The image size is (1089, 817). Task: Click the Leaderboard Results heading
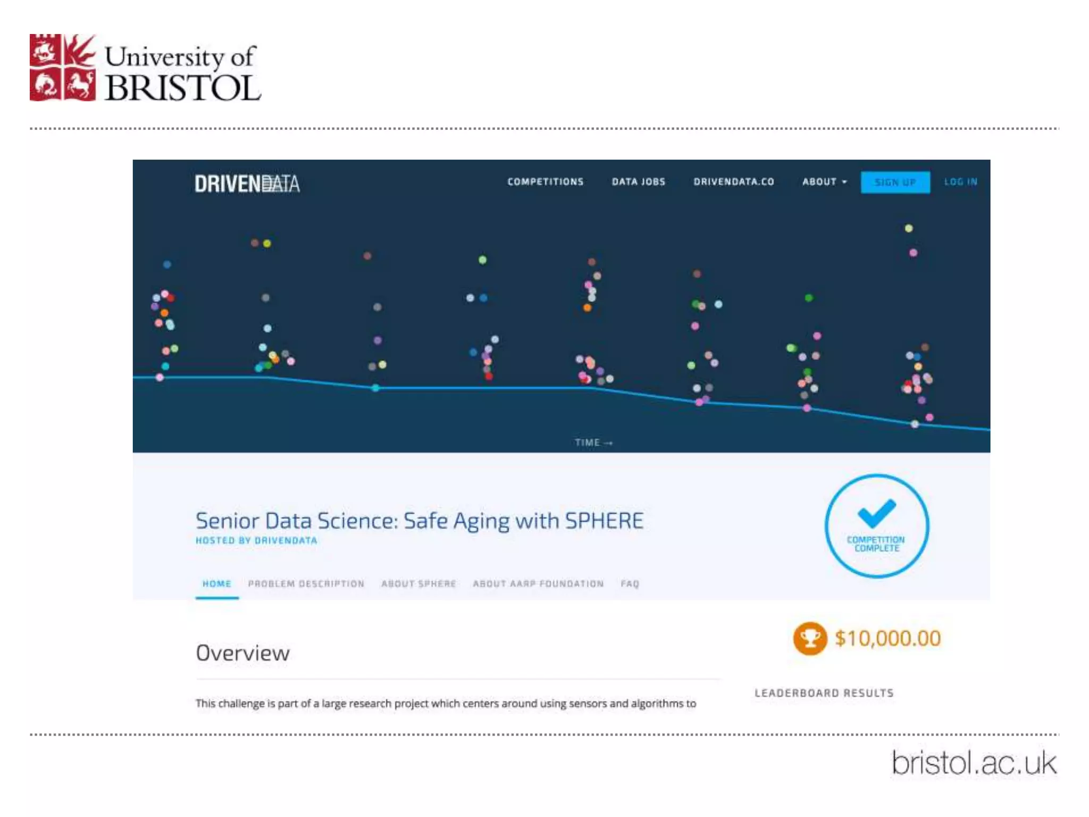point(824,693)
